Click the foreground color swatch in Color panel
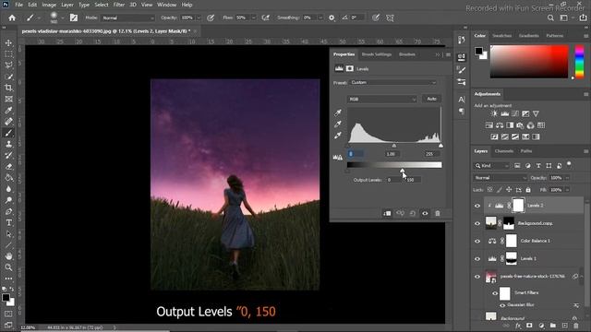Screen dimensions: 591x332 [x=478, y=51]
